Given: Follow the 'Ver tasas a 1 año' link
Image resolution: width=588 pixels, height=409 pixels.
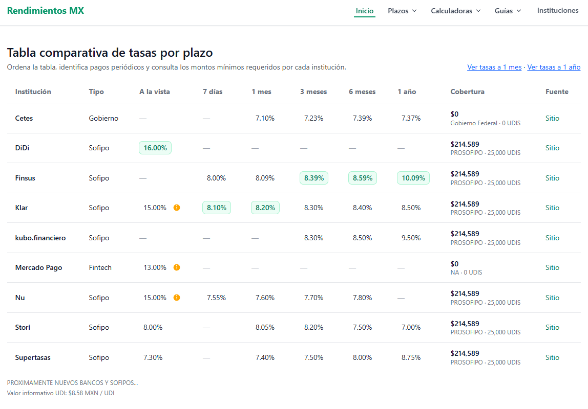Looking at the screenshot, I should tap(554, 67).
